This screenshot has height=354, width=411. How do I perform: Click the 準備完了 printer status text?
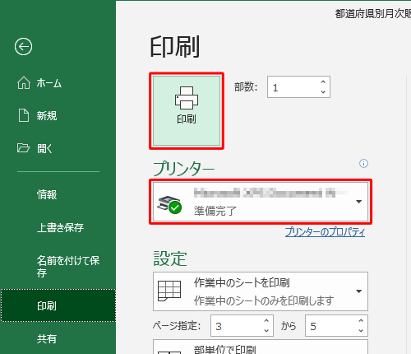(215, 211)
